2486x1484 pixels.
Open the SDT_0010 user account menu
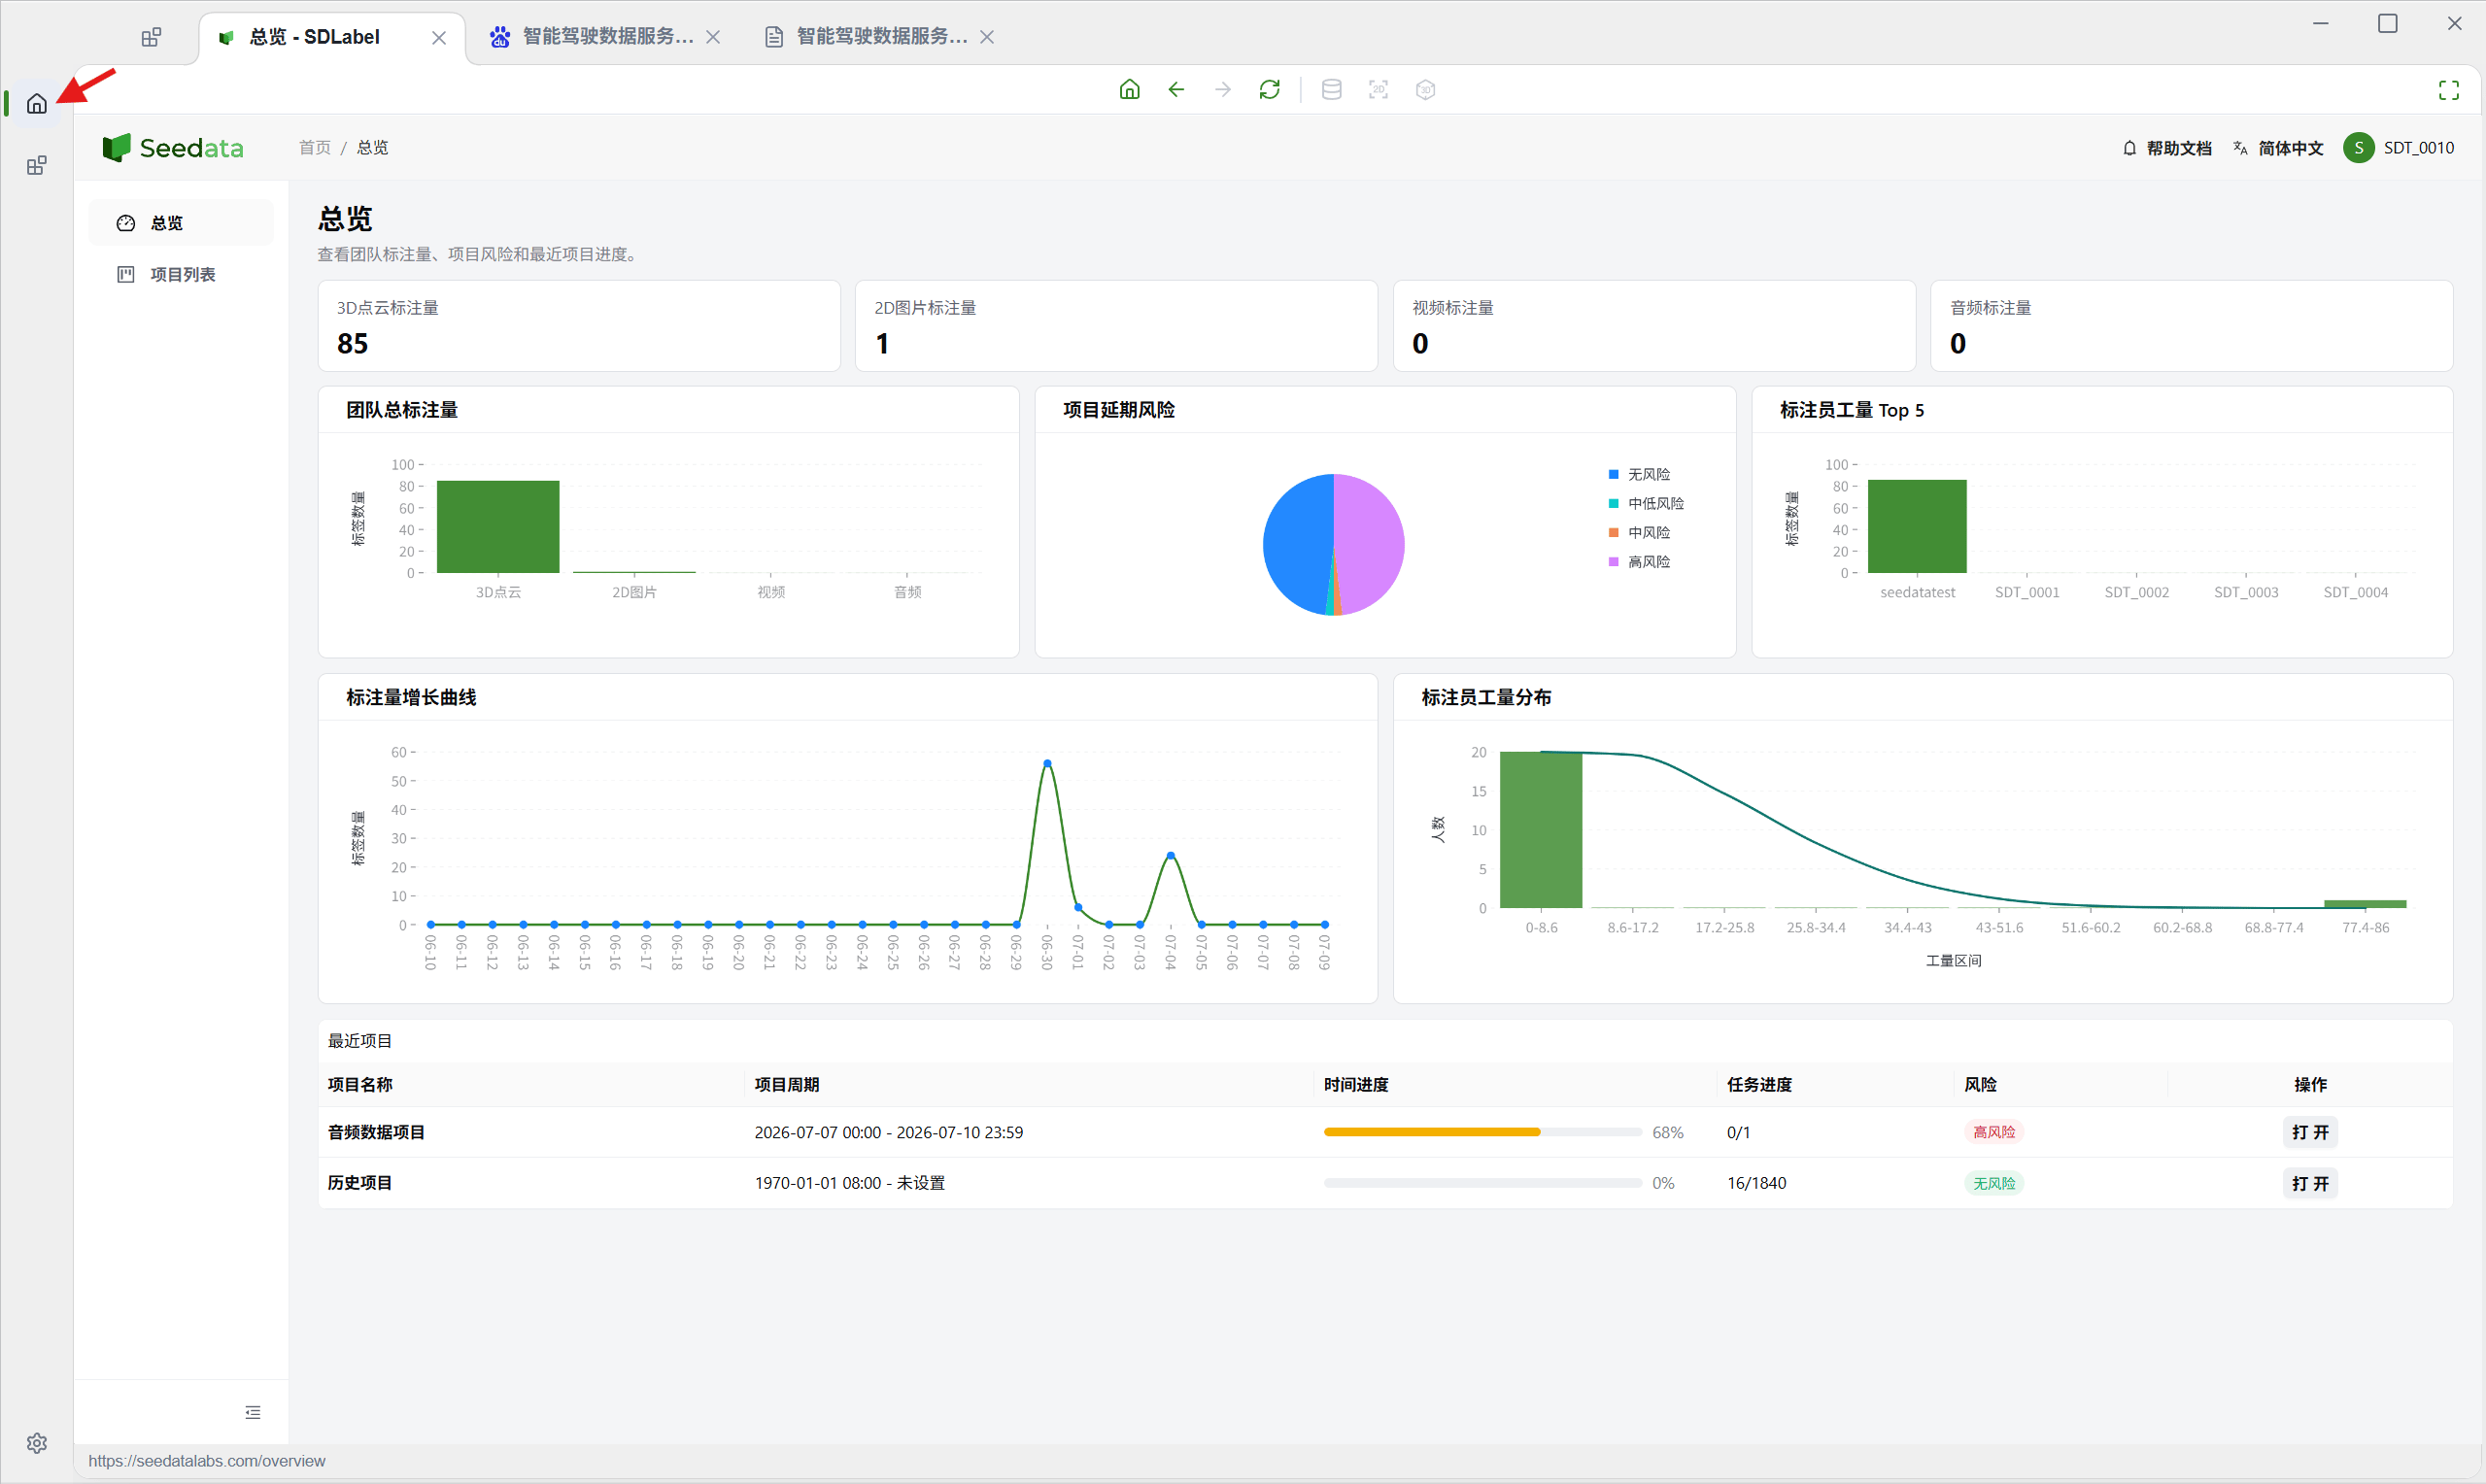tap(2399, 148)
